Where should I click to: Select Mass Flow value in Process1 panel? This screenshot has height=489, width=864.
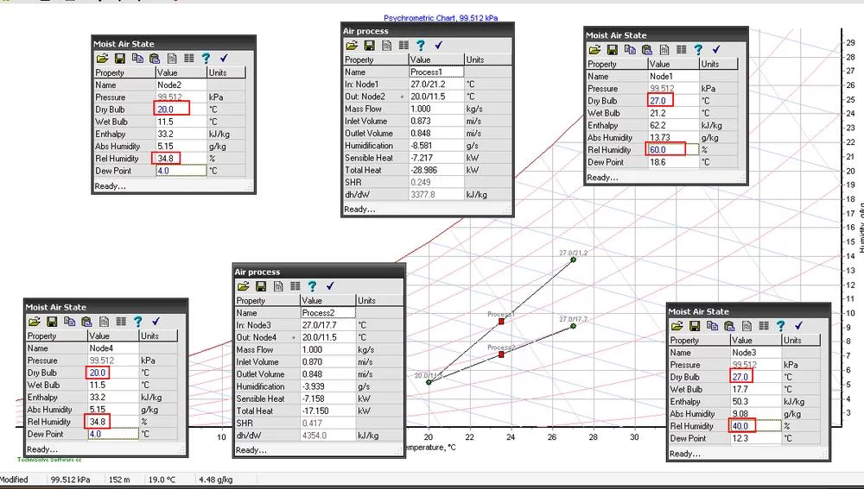pos(436,109)
